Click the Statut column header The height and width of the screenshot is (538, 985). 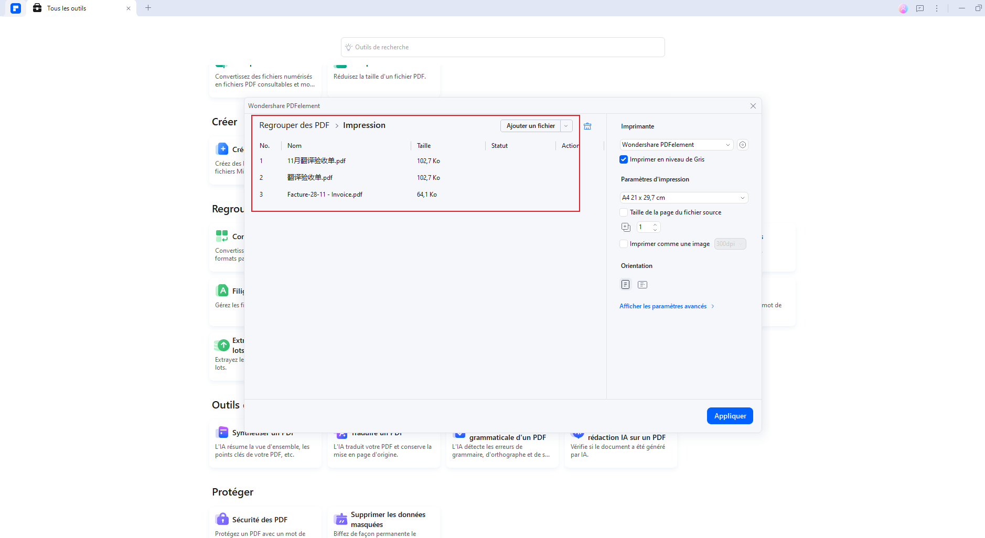(x=499, y=146)
